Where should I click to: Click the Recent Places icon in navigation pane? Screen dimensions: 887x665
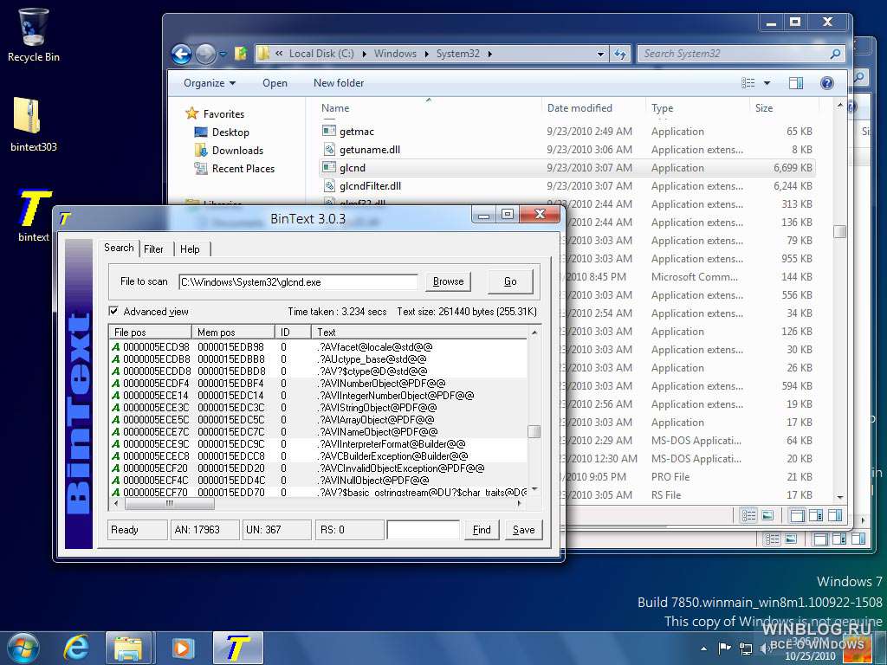coord(201,168)
